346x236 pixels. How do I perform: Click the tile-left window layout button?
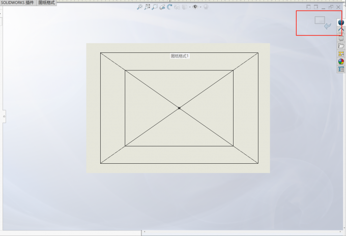pos(308,7)
